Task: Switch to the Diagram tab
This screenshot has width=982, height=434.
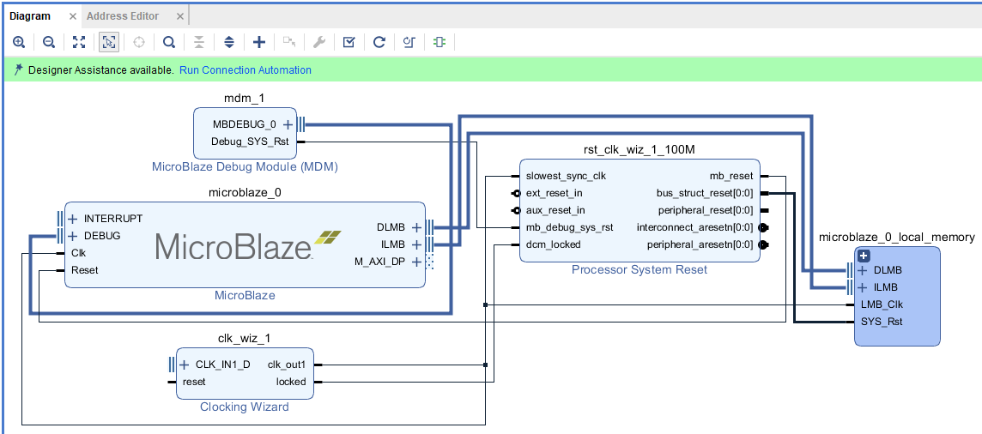Action: click(x=29, y=15)
